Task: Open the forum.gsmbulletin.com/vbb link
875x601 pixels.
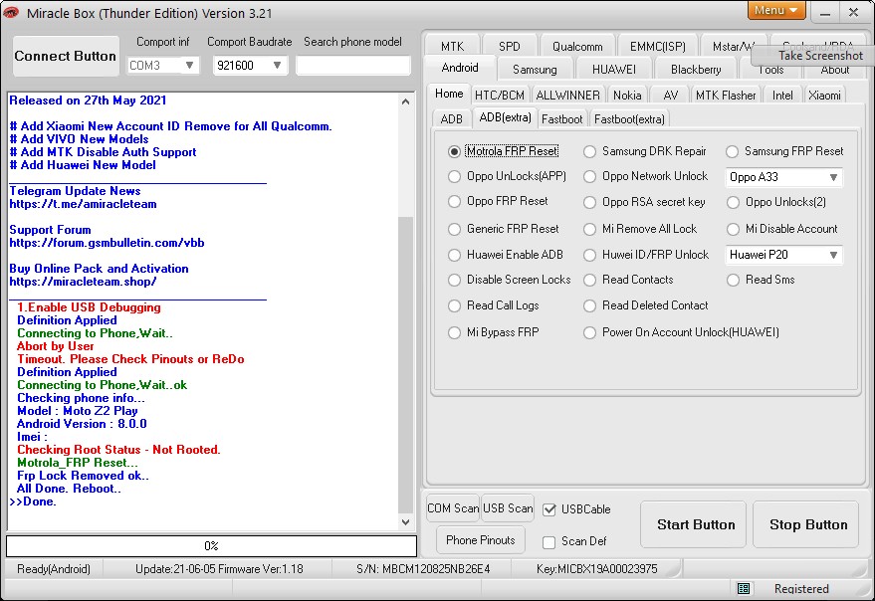Action: pyautogui.click(x=107, y=243)
